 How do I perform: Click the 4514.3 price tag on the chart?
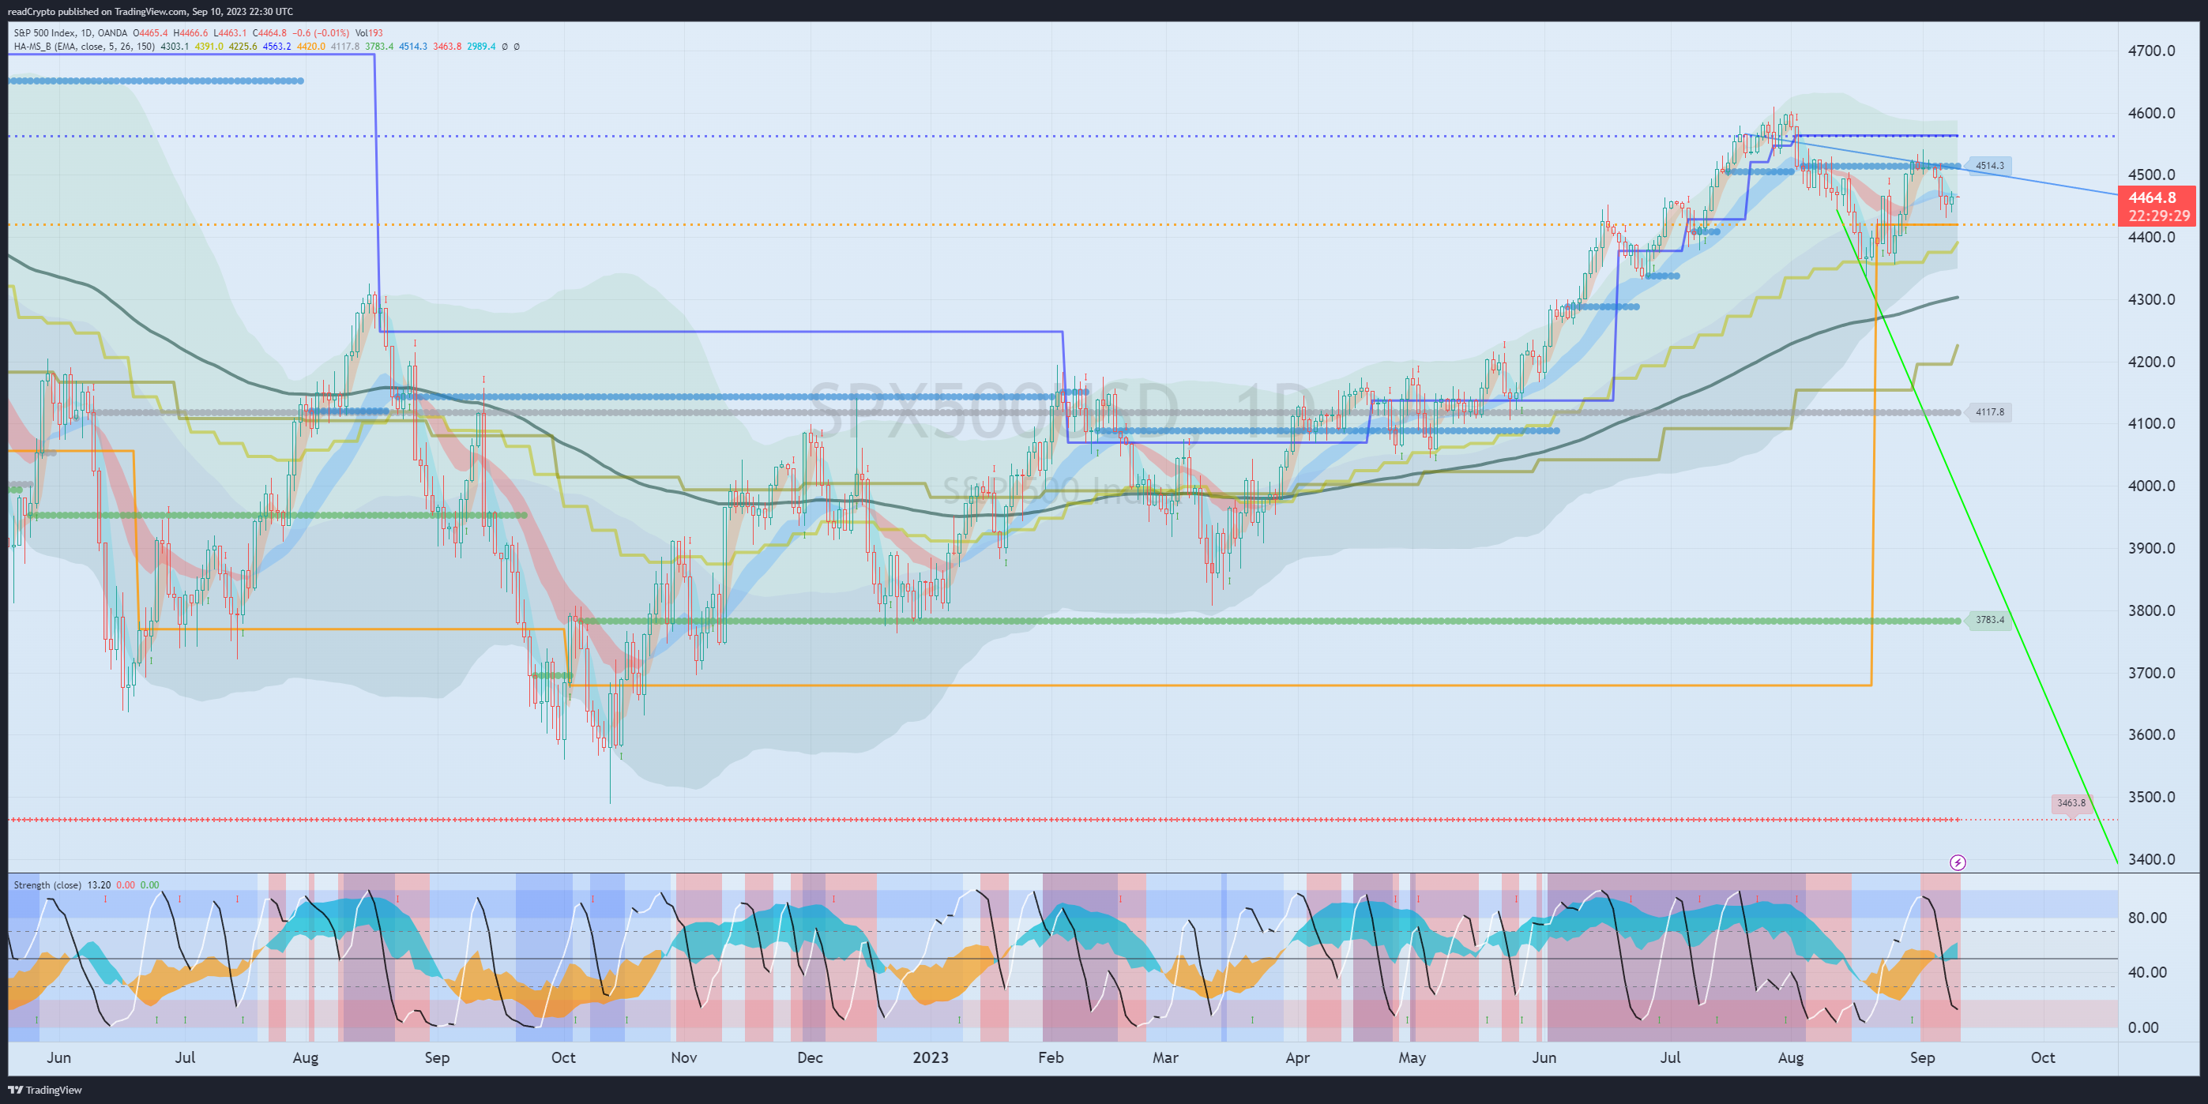click(1989, 165)
